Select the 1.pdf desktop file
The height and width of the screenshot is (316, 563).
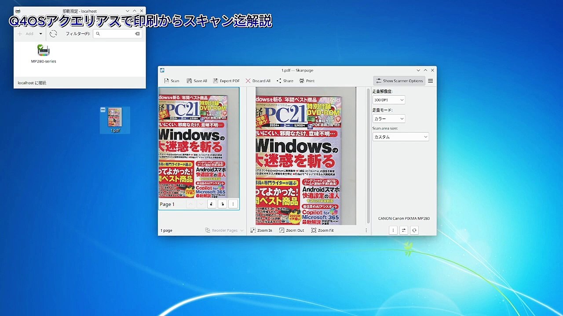pyautogui.click(x=115, y=120)
